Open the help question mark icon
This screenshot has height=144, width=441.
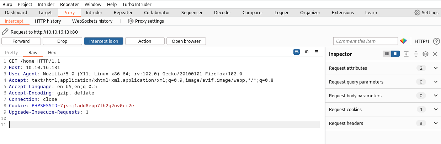(436, 41)
